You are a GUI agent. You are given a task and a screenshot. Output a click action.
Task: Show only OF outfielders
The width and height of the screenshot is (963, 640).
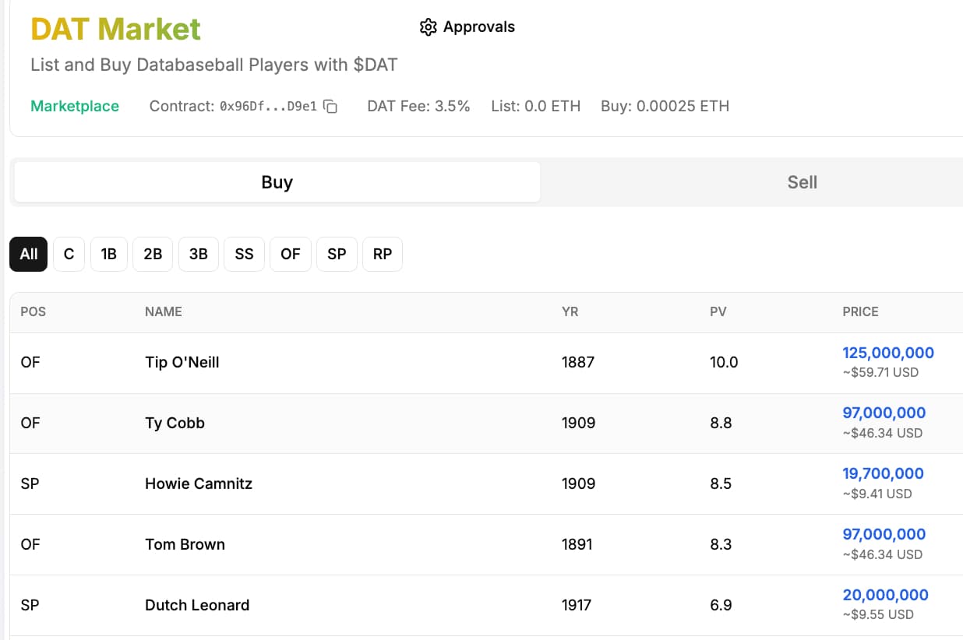(291, 255)
